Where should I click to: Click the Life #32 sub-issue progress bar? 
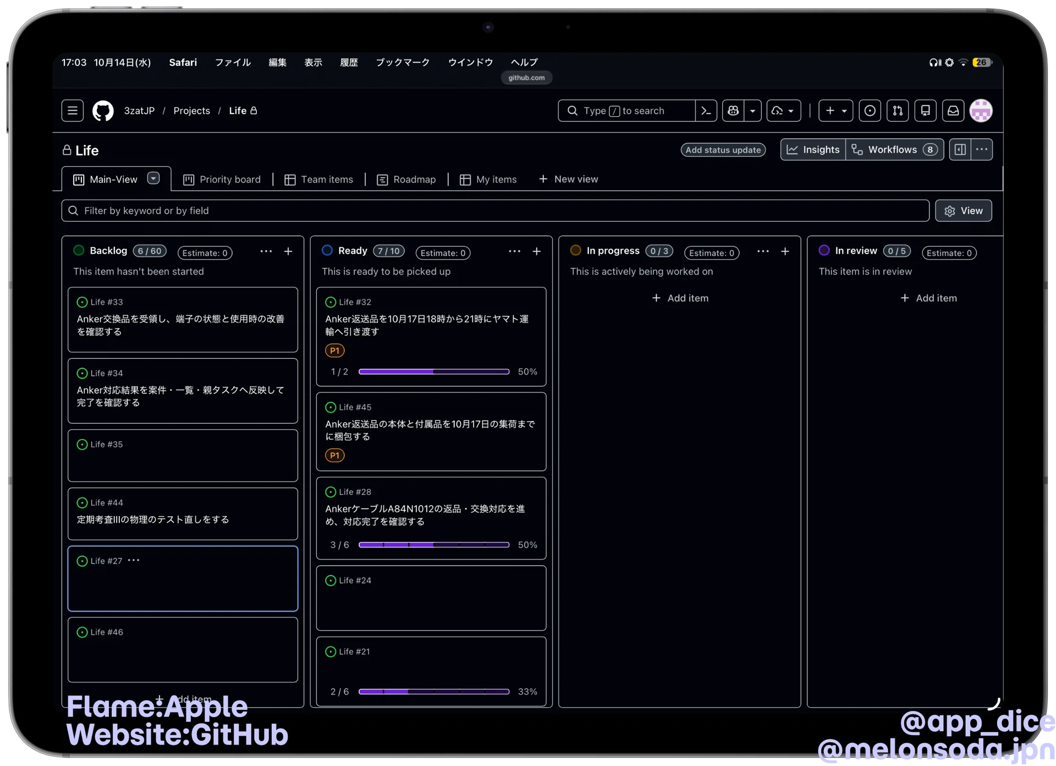(x=433, y=372)
